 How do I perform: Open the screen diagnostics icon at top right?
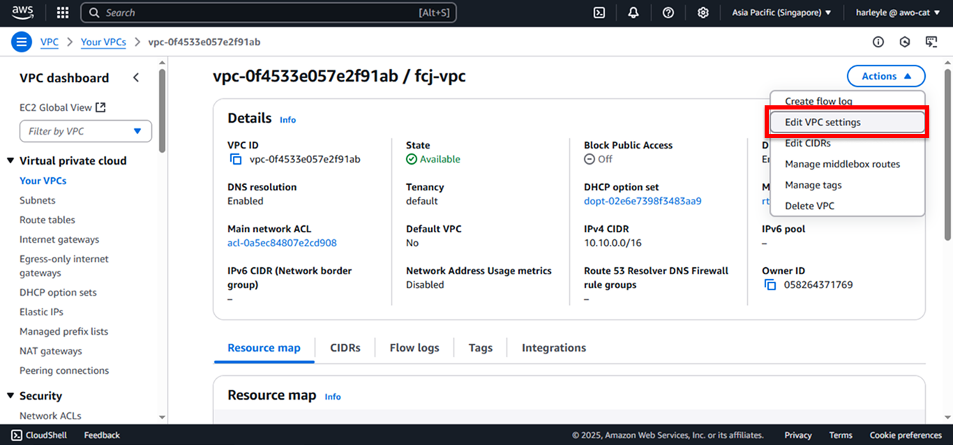pyautogui.click(x=931, y=42)
